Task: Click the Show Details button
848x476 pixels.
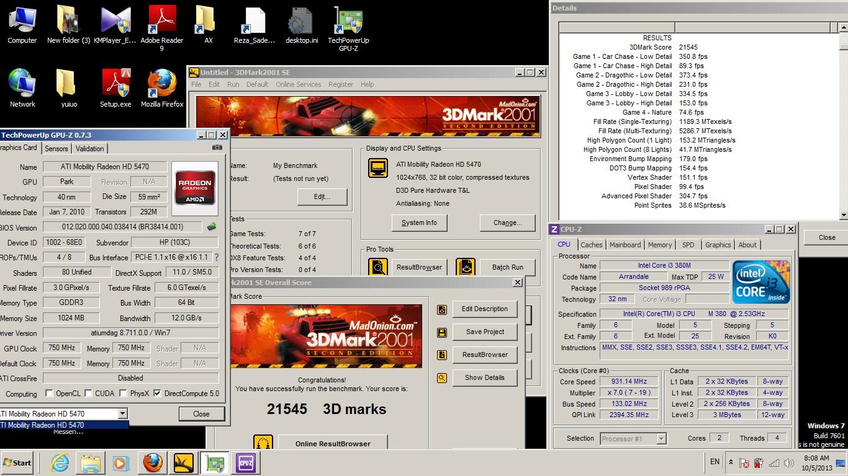Action: click(x=485, y=377)
